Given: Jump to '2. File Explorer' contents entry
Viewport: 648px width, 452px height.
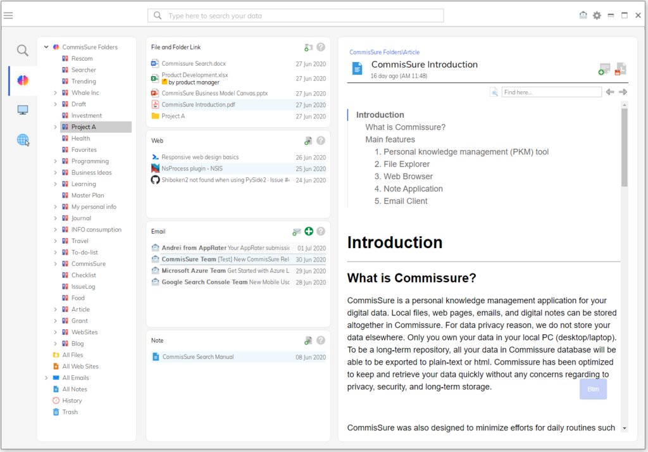Looking at the screenshot, I should coord(402,164).
